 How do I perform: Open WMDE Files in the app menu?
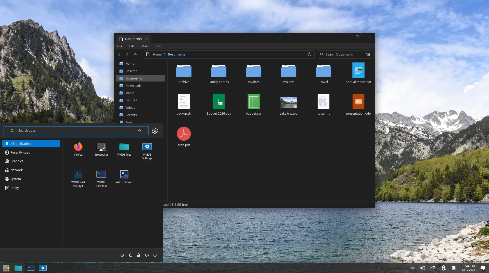click(x=124, y=149)
